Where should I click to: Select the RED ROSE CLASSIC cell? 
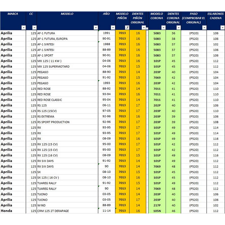pos(67,100)
